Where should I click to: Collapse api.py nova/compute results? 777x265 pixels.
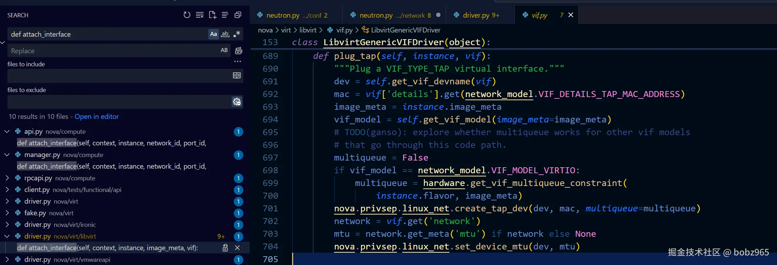pyautogui.click(x=7, y=131)
